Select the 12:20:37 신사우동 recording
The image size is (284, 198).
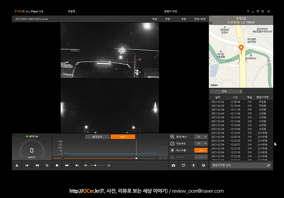click(x=240, y=145)
